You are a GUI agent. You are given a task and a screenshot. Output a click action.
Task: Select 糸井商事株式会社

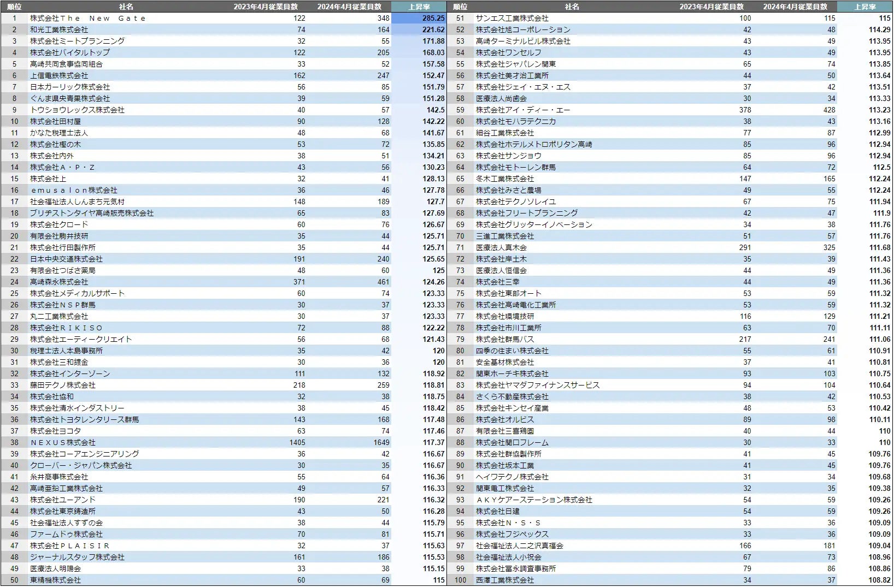(x=59, y=477)
